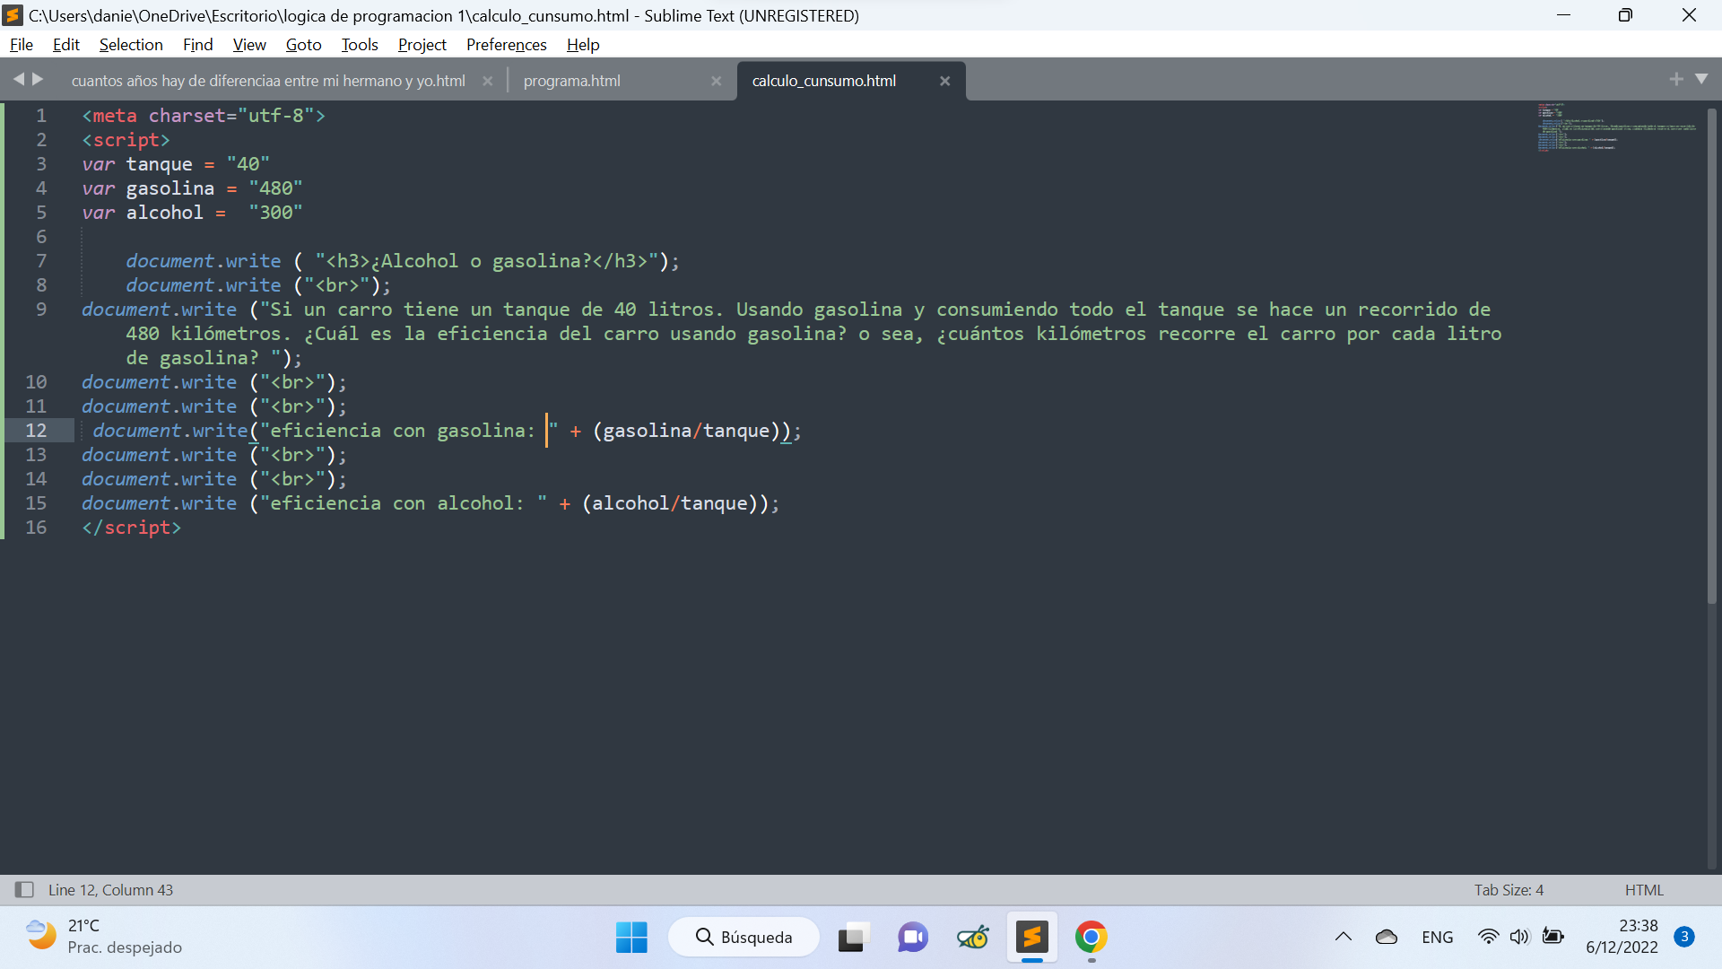Click the '¿Alcohol o gasolina?' heading code
Viewport: 1722px width, 969px height.
(403, 261)
